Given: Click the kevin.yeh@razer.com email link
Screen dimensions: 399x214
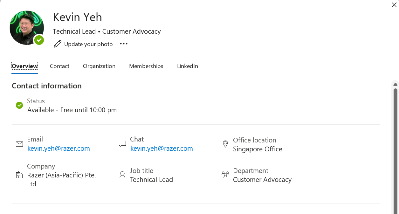Looking at the screenshot, I should click(x=58, y=148).
